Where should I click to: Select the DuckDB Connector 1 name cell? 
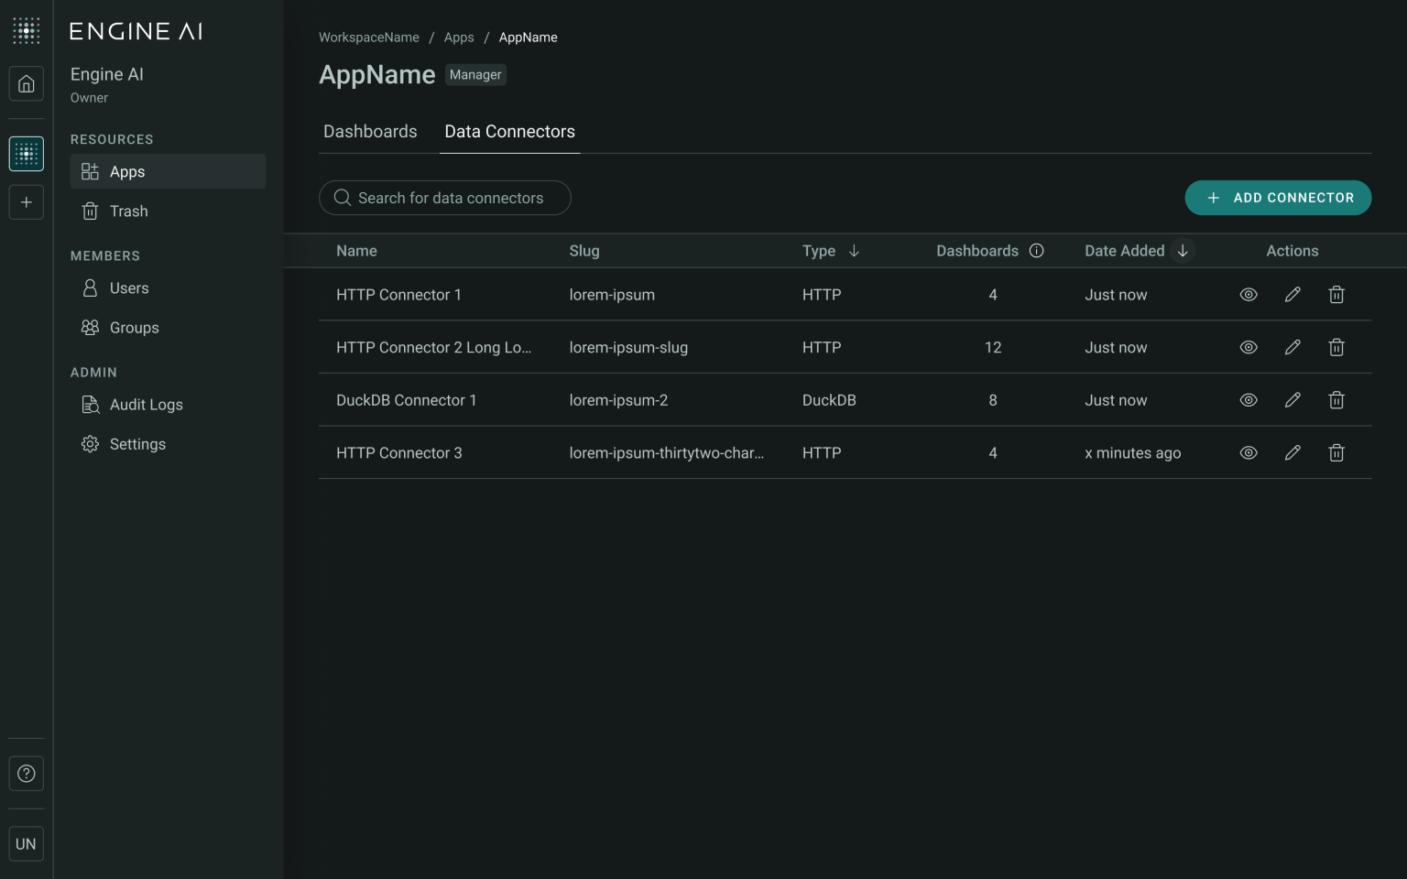(x=406, y=400)
